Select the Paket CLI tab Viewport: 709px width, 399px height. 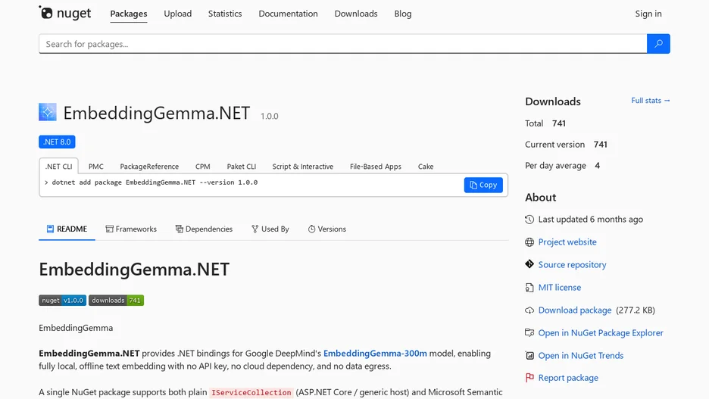coord(242,167)
